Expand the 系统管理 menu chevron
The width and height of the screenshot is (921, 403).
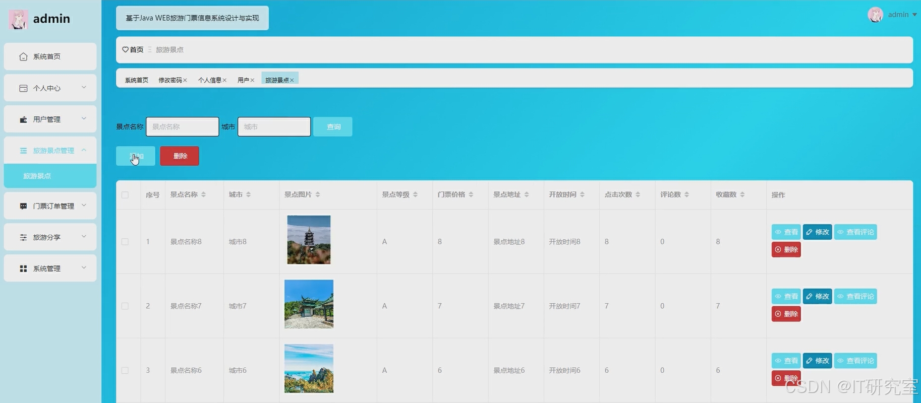pos(84,268)
